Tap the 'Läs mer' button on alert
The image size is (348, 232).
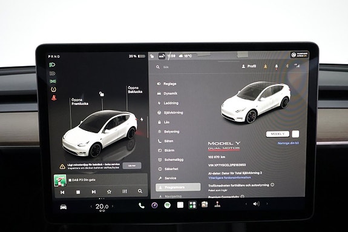[132, 165]
